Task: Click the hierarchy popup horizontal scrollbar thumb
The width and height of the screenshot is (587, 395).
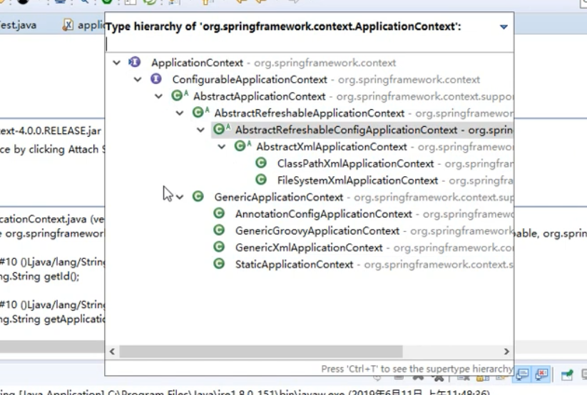Action: (261, 352)
